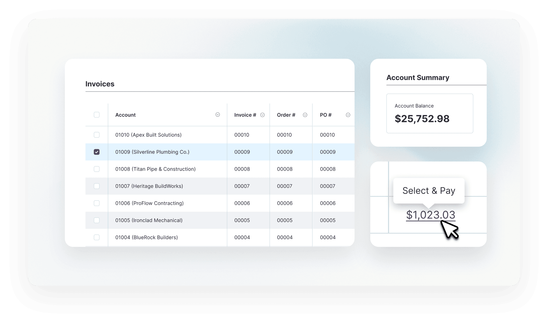The image size is (548, 323).
Task: Click the $1,023.03 amount link
Action: 431,215
